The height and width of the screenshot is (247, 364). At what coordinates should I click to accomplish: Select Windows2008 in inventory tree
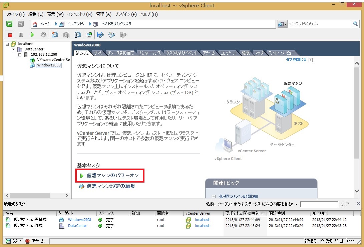(x=49, y=65)
